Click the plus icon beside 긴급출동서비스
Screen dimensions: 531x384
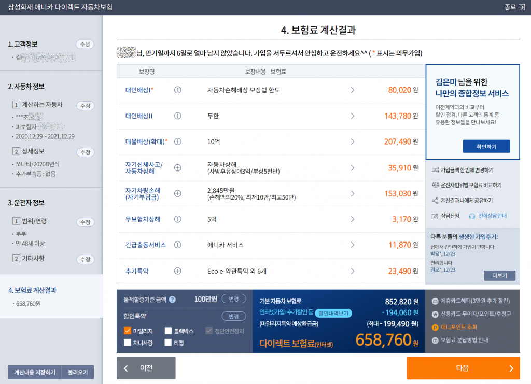click(x=177, y=245)
